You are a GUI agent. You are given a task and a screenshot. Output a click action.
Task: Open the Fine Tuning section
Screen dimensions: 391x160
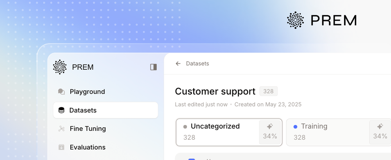point(88,129)
